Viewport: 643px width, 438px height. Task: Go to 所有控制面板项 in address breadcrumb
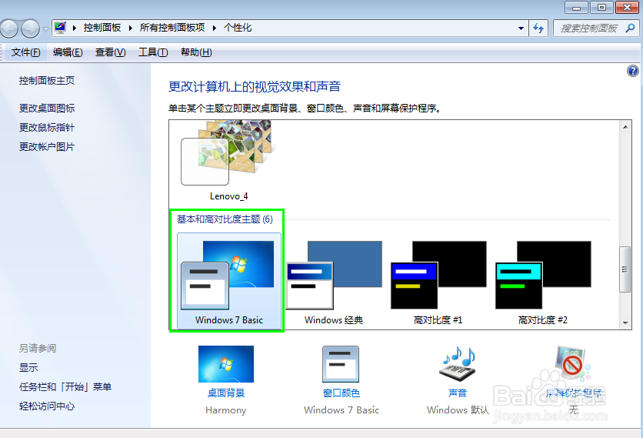pyautogui.click(x=172, y=28)
